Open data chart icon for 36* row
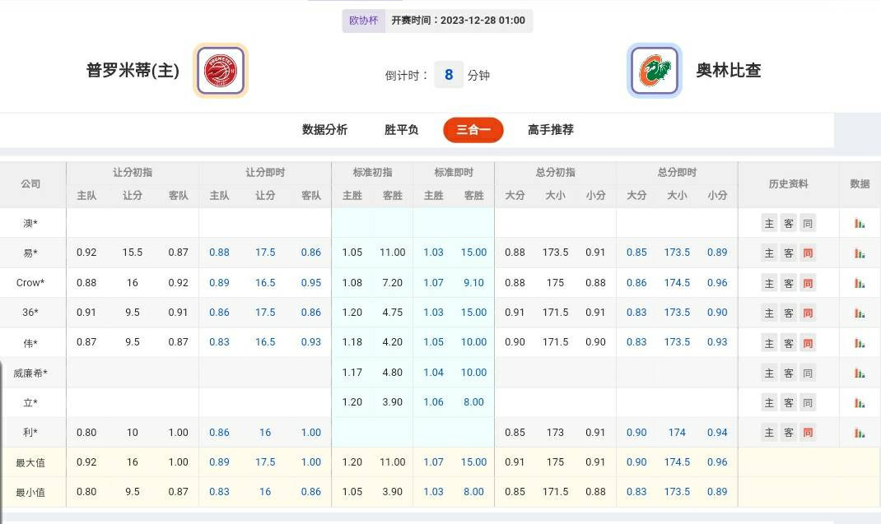 coord(859,313)
